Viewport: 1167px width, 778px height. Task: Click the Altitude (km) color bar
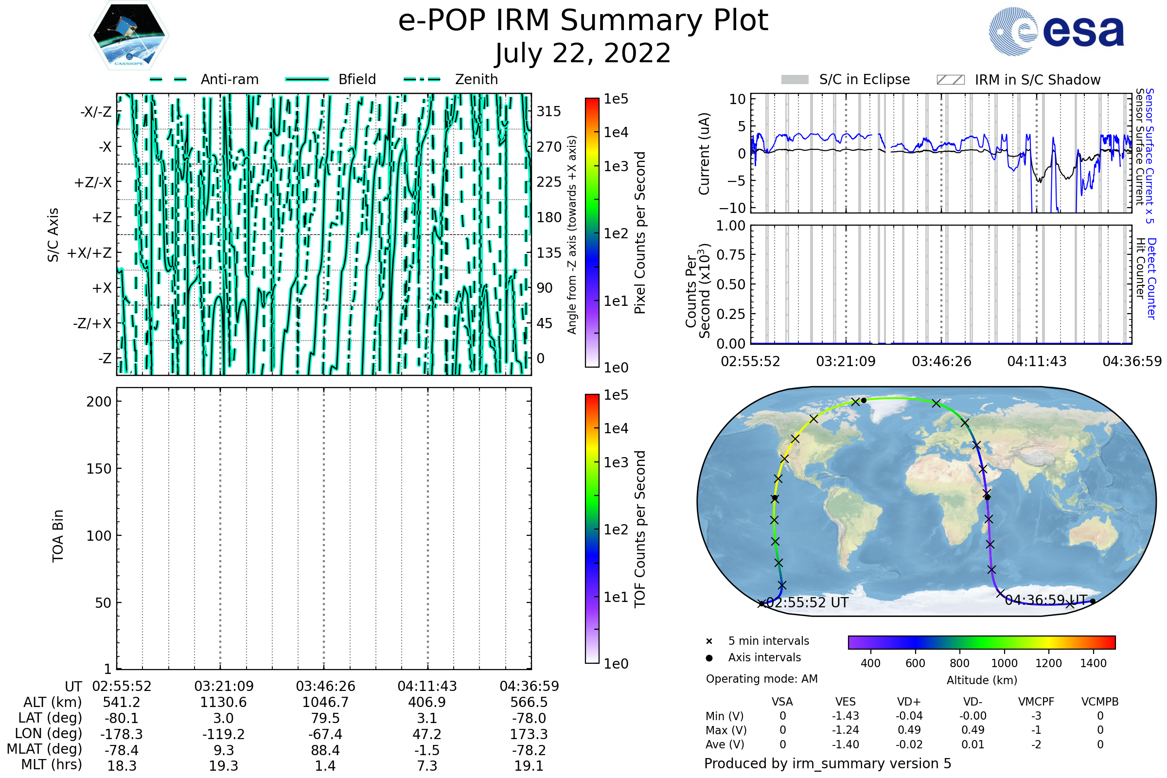[x=981, y=642]
